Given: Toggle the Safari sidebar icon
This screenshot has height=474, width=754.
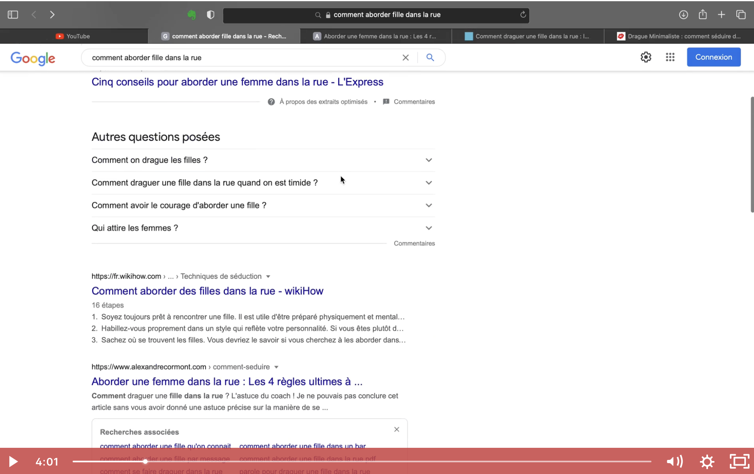Looking at the screenshot, I should [13, 15].
